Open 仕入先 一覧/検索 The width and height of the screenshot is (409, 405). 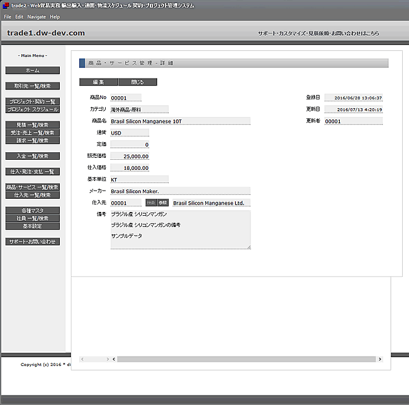[x=33, y=195]
